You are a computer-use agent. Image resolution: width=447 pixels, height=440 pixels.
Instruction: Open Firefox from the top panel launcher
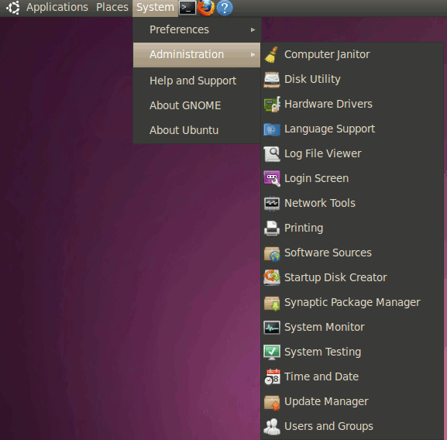[x=206, y=8]
